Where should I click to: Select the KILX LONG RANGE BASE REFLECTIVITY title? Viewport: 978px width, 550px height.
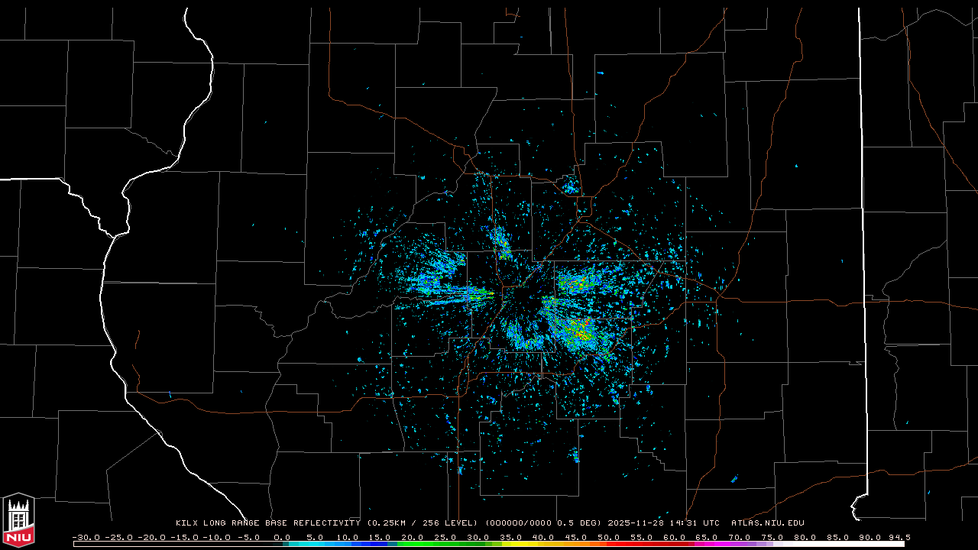coord(267,523)
